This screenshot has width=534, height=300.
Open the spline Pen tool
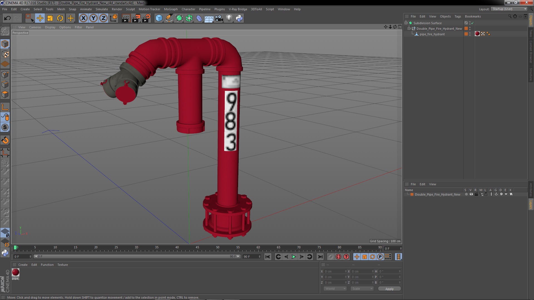tap(169, 18)
